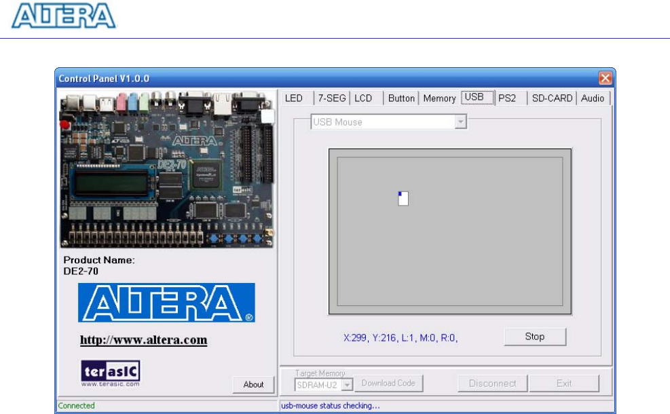The height and width of the screenshot is (414, 670).
Task: Click the Stop button
Action: click(x=535, y=337)
